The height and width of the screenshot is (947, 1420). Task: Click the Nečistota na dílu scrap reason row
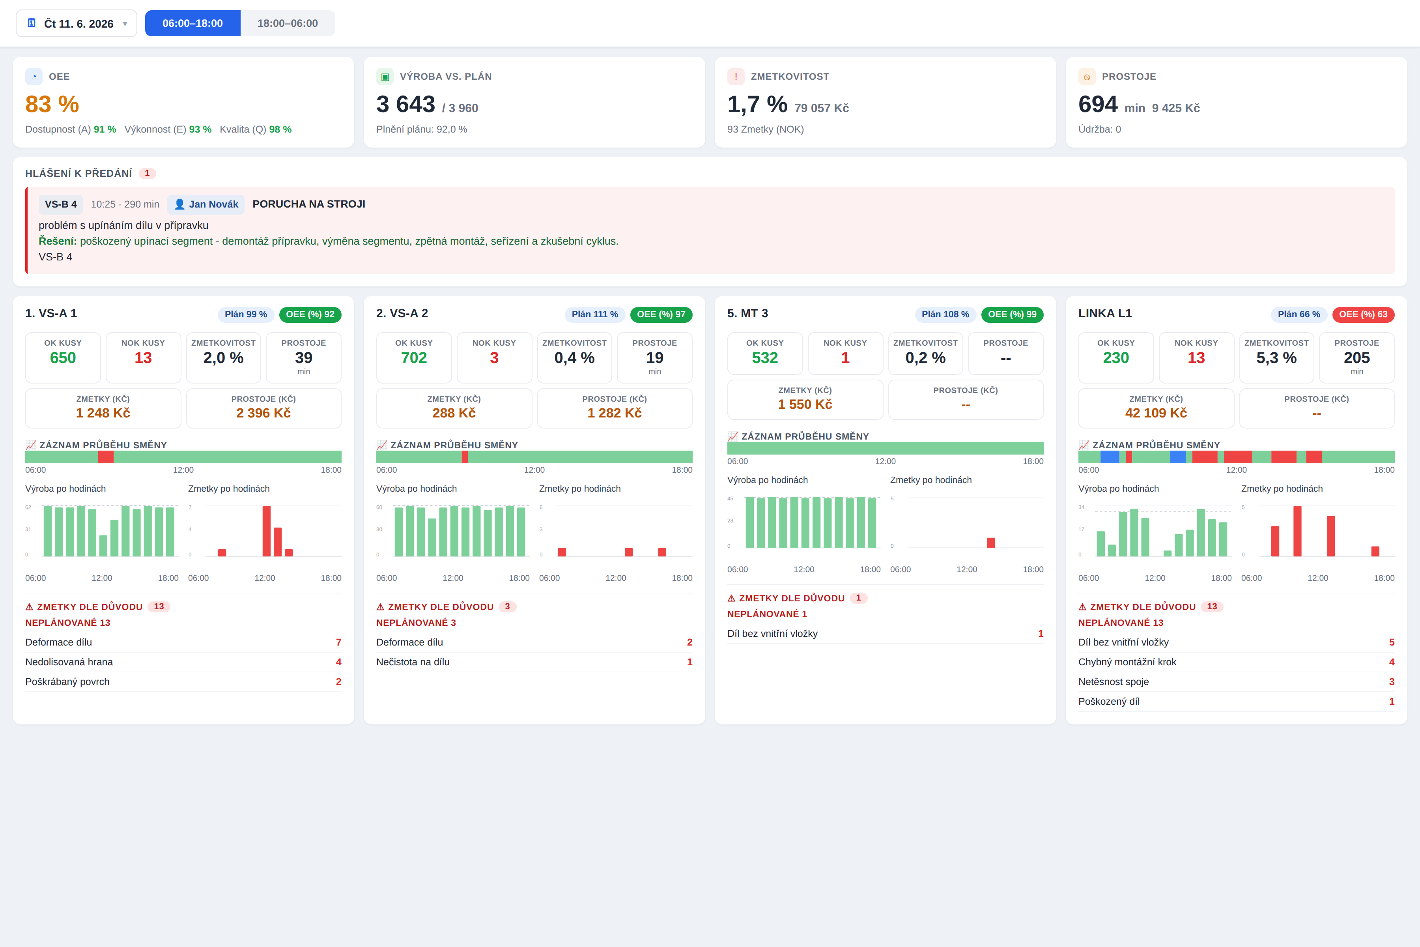point(534,663)
